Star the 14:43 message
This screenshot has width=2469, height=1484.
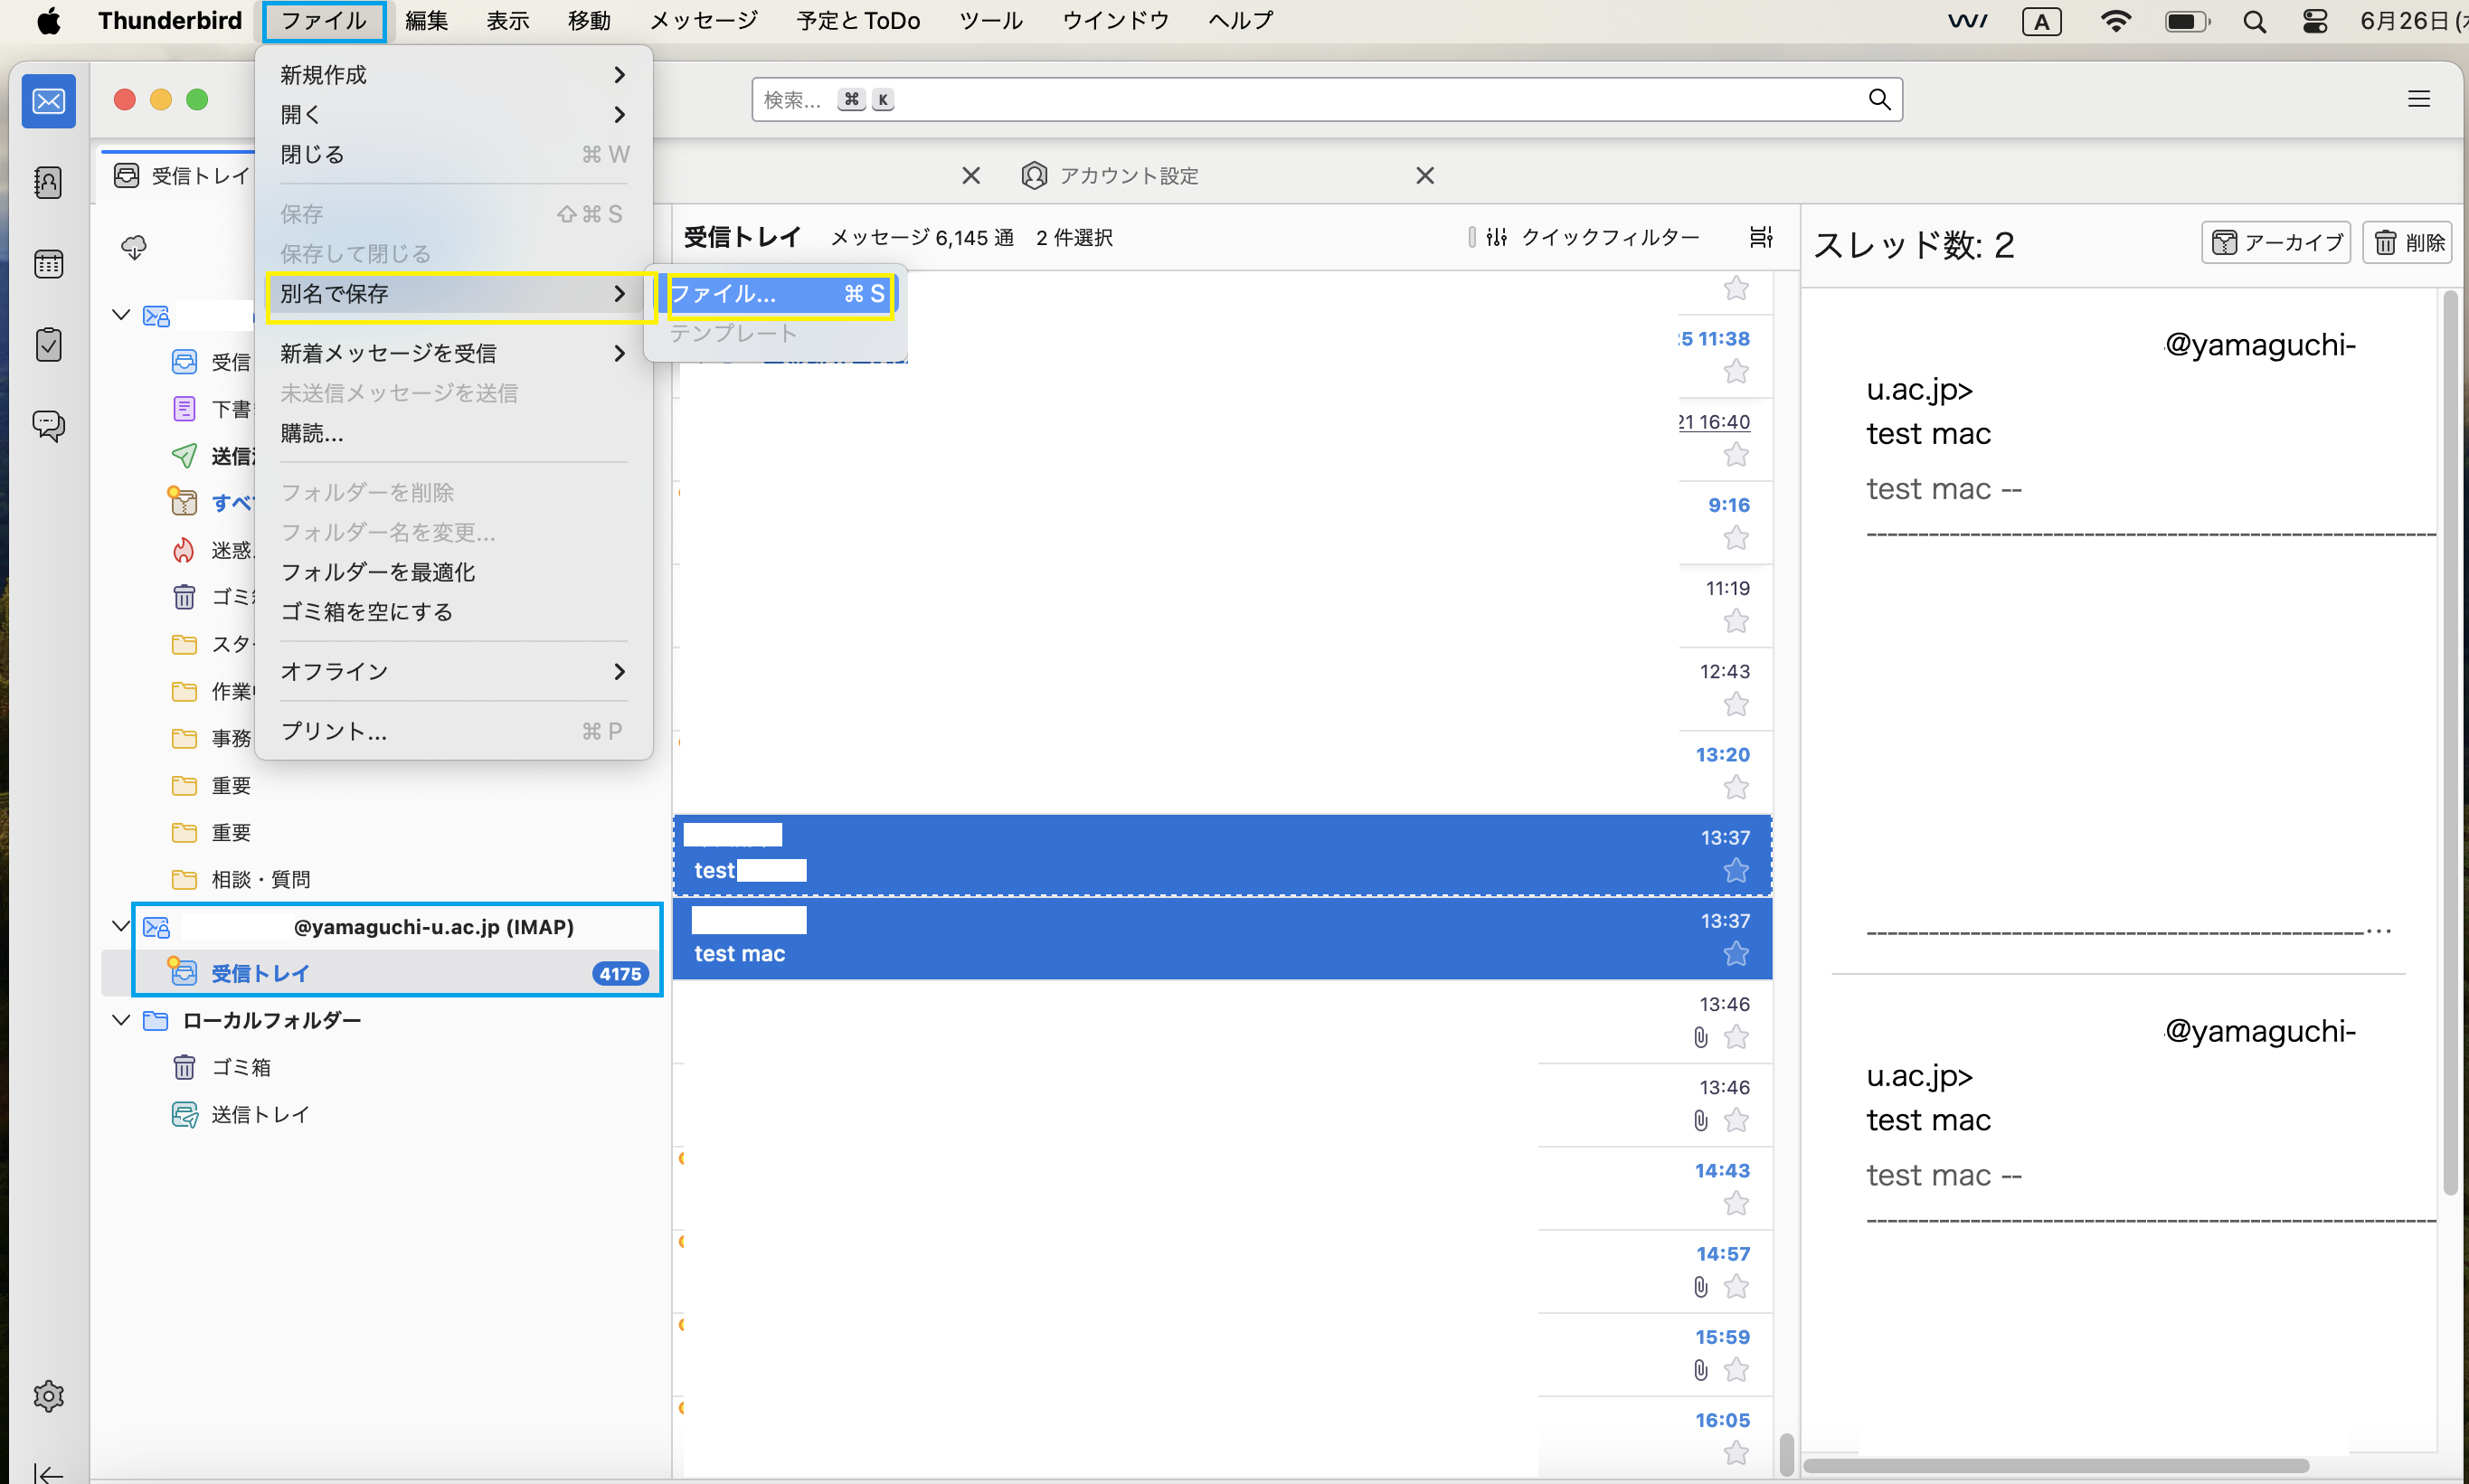tap(1736, 1203)
